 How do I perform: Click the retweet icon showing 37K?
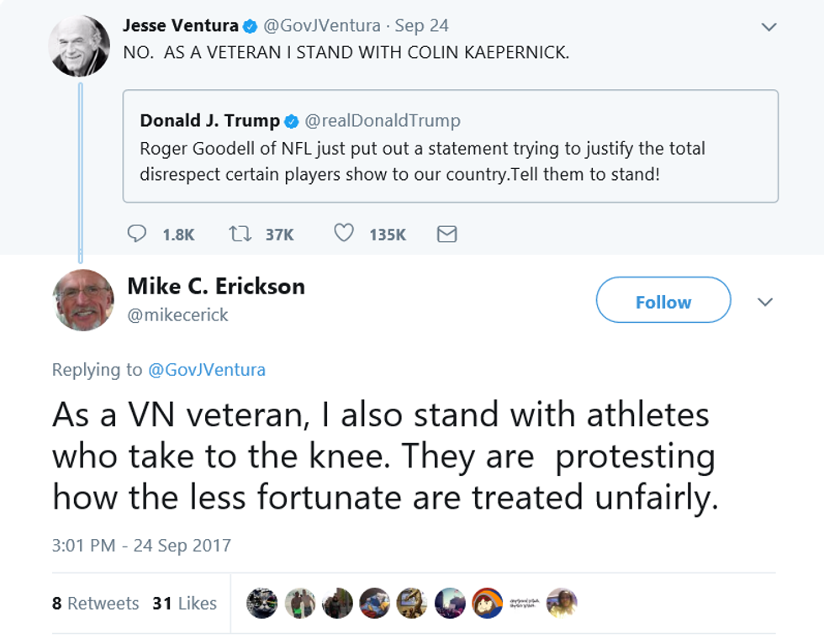[240, 234]
